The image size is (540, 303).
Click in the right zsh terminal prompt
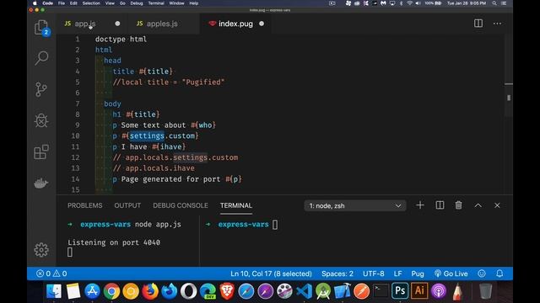pyautogui.click(x=275, y=225)
